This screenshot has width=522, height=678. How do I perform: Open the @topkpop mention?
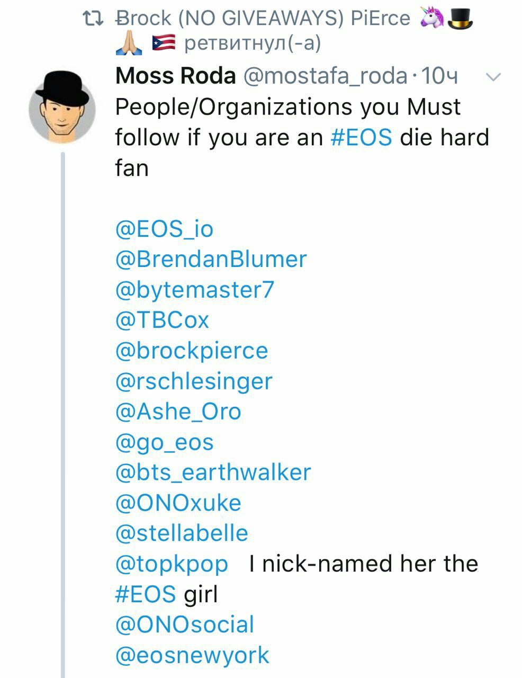pyautogui.click(x=172, y=564)
